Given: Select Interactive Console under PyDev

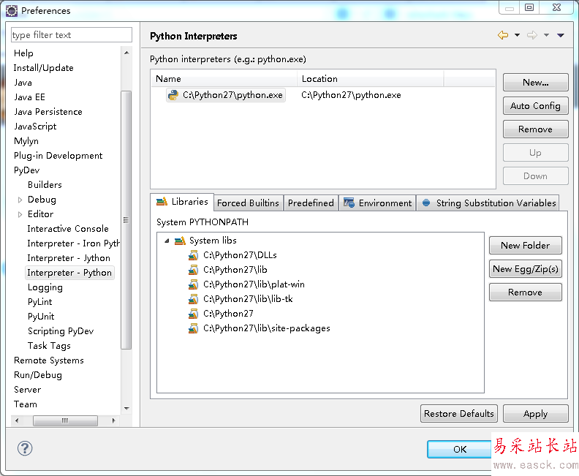Looking at the screenshot, I should pyautogui.click(x=68, y=229).
